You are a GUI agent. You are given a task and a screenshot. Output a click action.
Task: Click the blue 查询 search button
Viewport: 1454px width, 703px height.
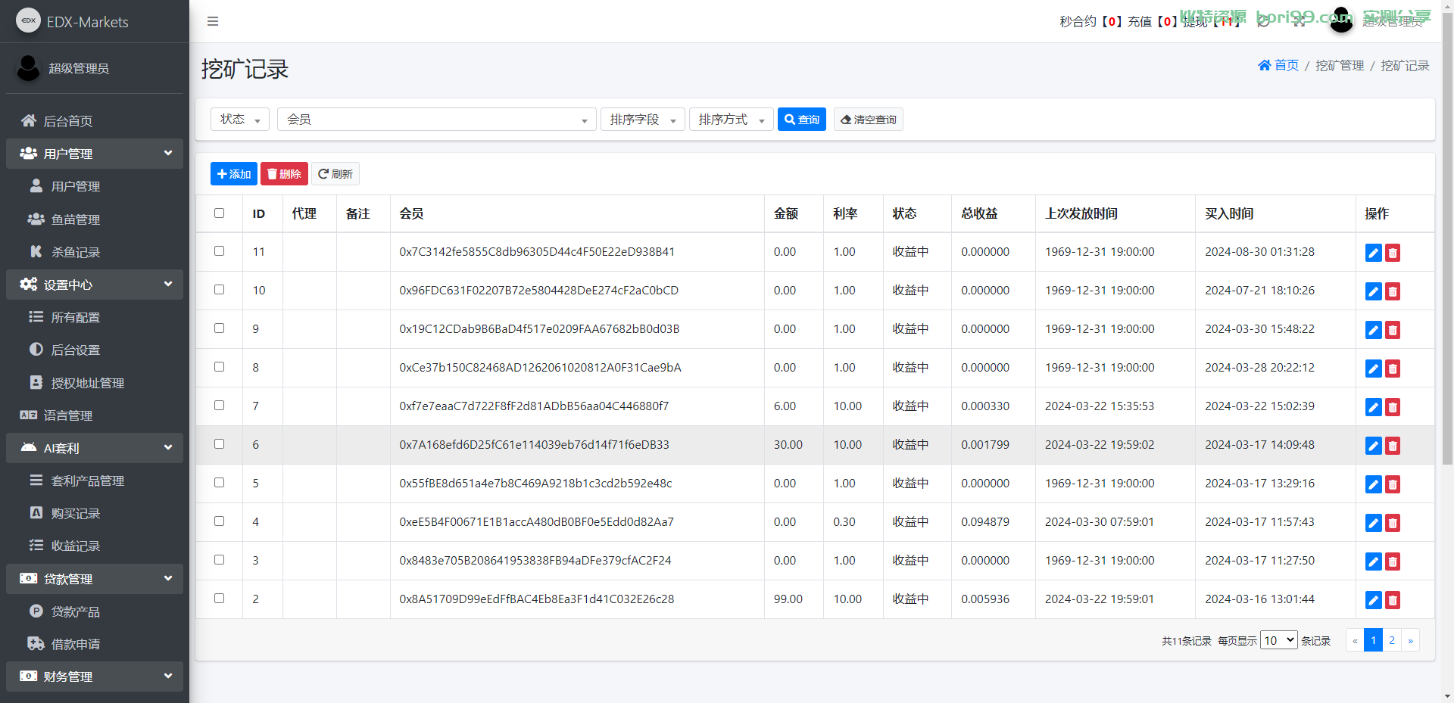[x=802, y=120]
